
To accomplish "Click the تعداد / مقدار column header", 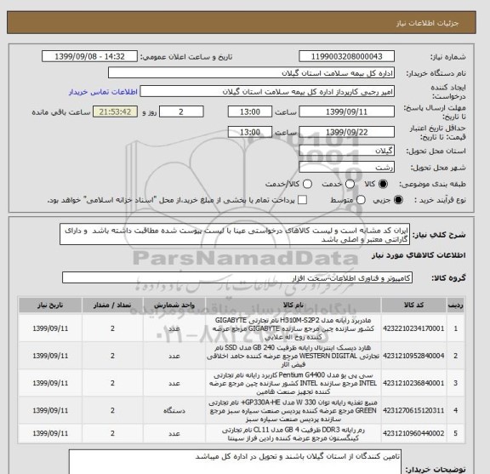I will click(112, 306).
